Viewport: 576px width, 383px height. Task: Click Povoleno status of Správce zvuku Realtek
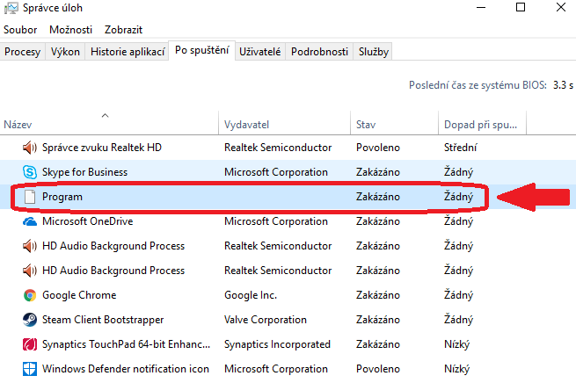pos(377,148)
